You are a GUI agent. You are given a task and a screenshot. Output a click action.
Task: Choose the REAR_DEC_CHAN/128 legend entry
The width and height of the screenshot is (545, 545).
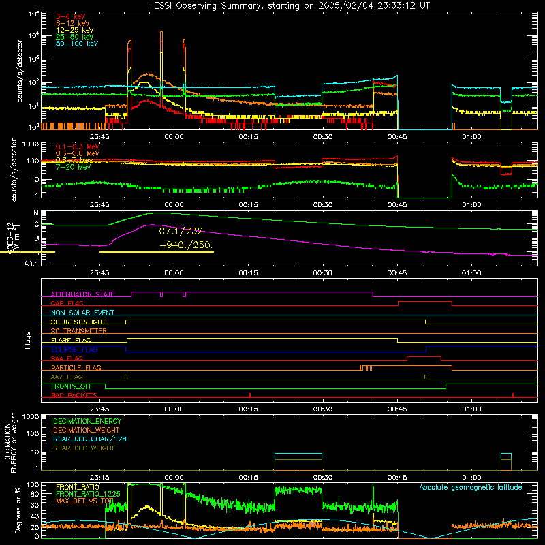90,439
